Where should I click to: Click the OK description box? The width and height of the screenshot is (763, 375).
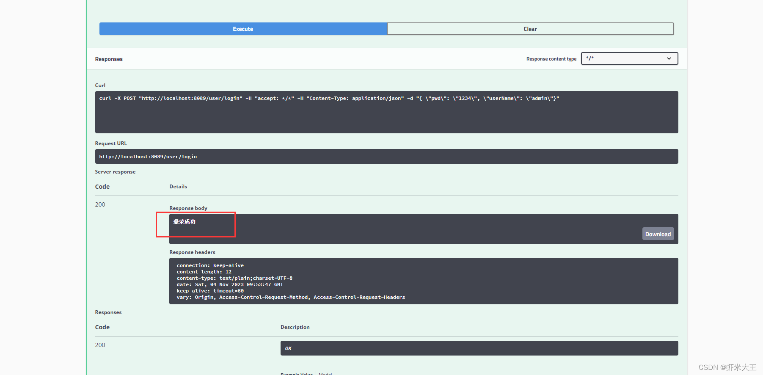pyautogui.click(x=479, y=348)
